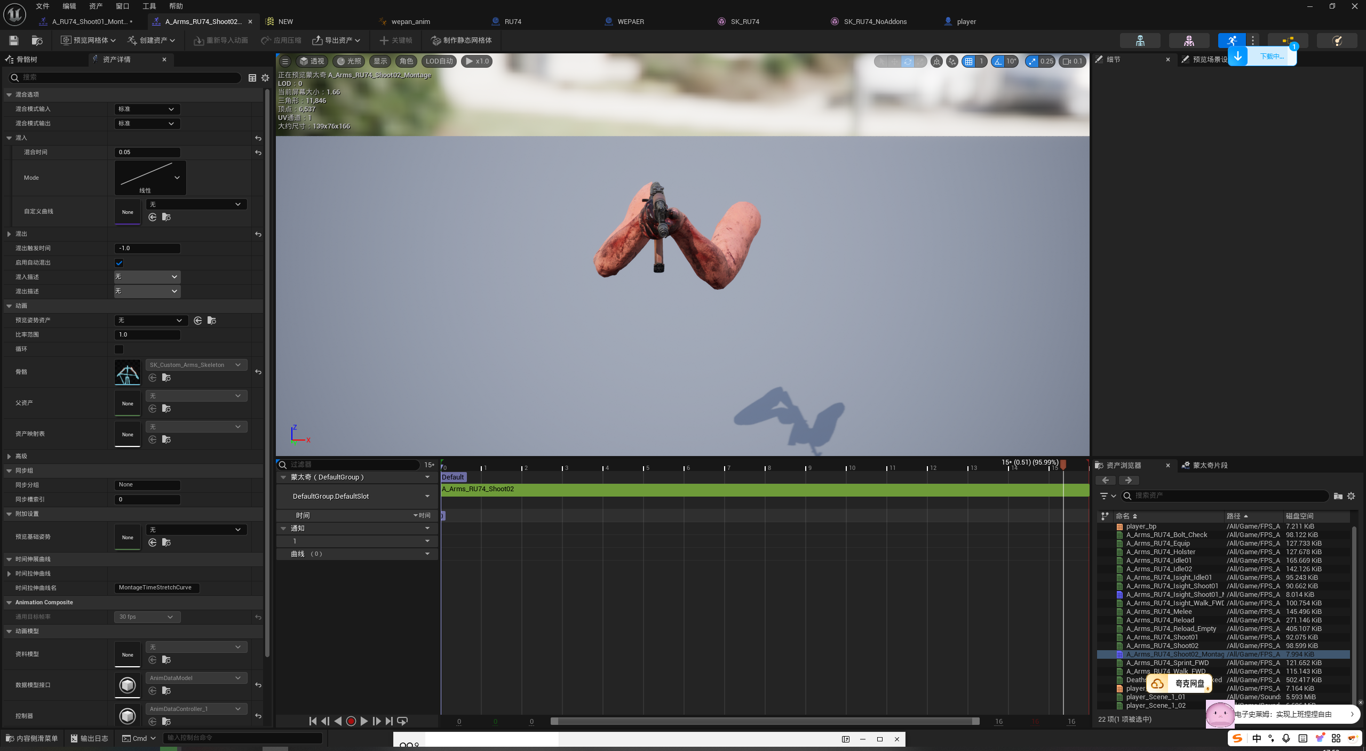Click the asset browser search field
The width and height of the screenshot is (1366, 751).
point(1225,496)
